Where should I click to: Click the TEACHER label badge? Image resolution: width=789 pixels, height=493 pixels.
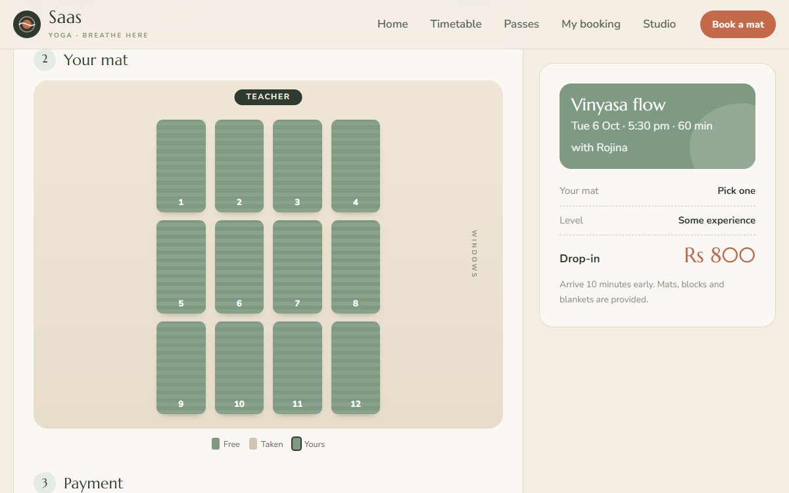pos(268,97)
